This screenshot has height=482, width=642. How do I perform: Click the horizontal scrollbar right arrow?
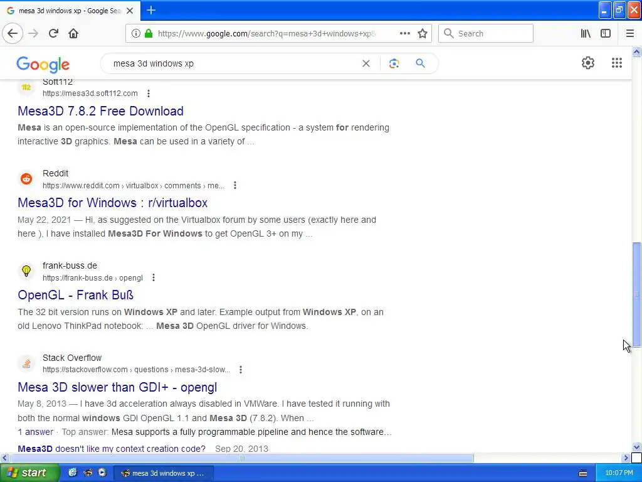point(626,458)
